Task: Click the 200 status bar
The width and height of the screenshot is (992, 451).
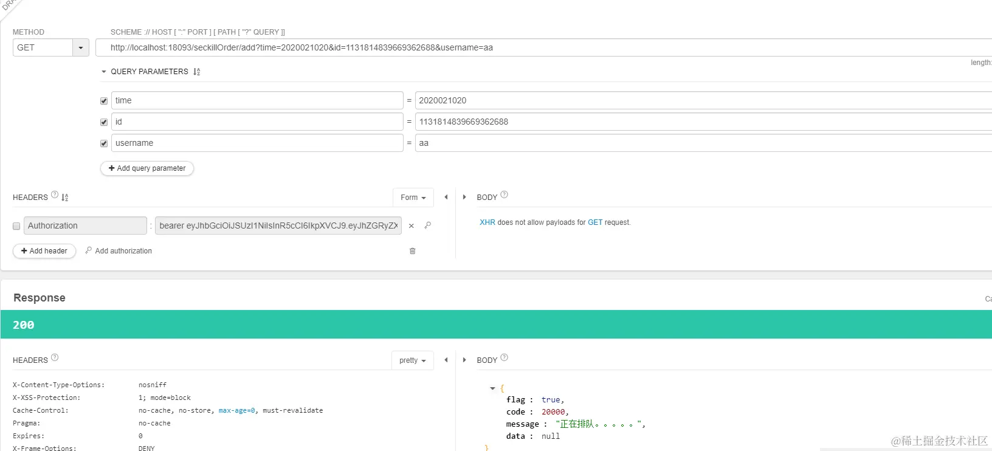Action: pos(496,325)
